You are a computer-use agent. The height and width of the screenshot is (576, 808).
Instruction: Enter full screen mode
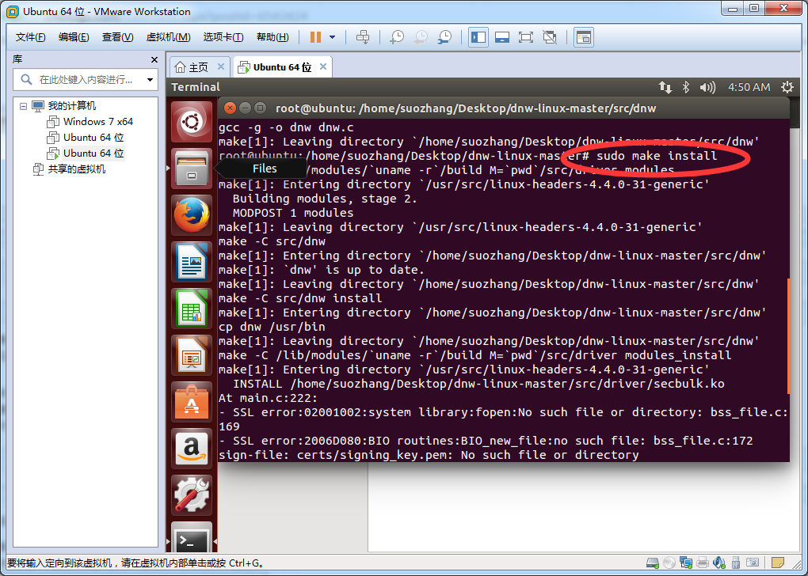526,37
